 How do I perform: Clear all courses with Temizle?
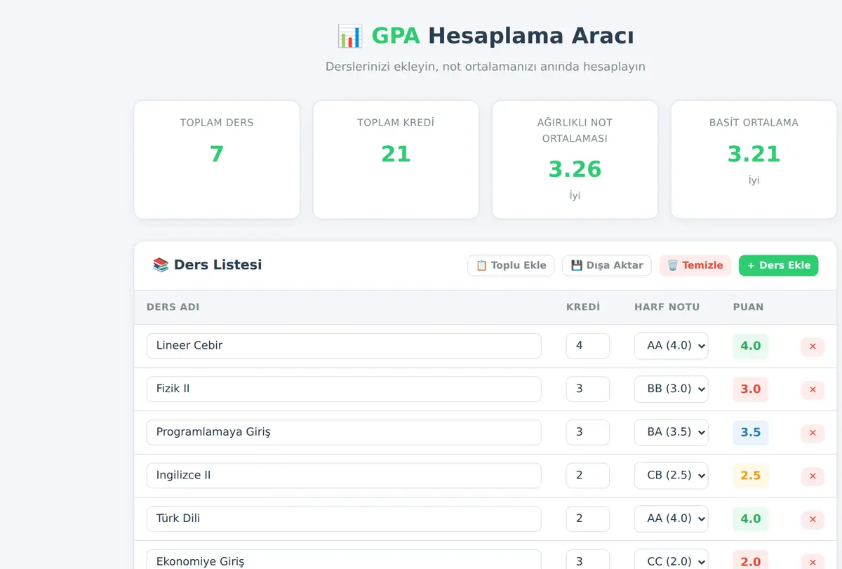(x=695, y=265)
